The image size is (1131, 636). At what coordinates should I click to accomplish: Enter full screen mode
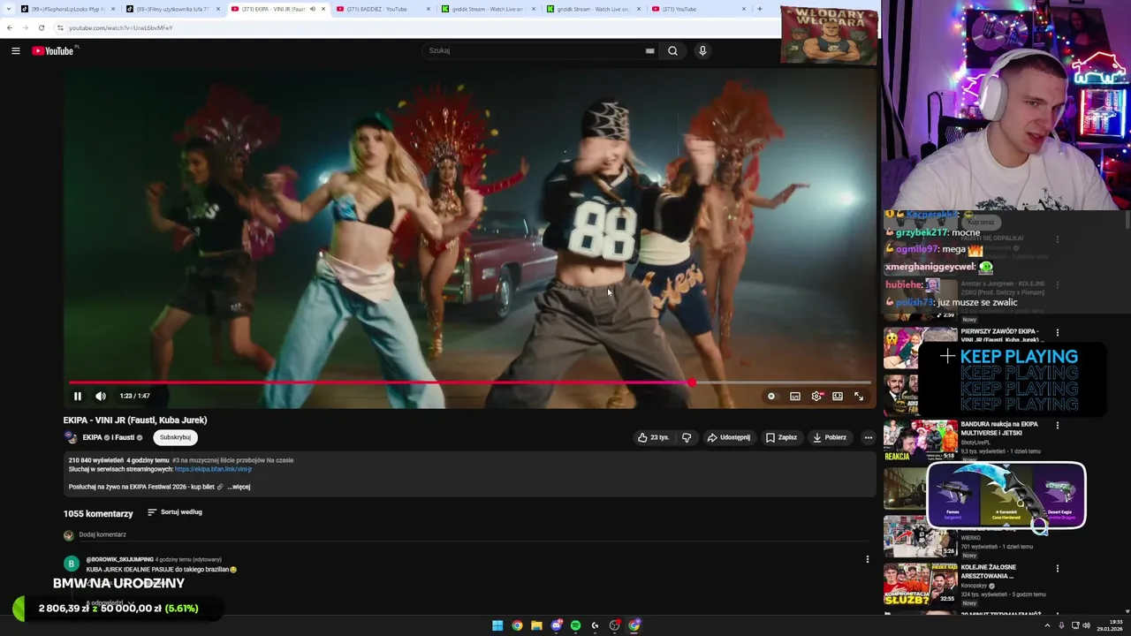[859, 397]
